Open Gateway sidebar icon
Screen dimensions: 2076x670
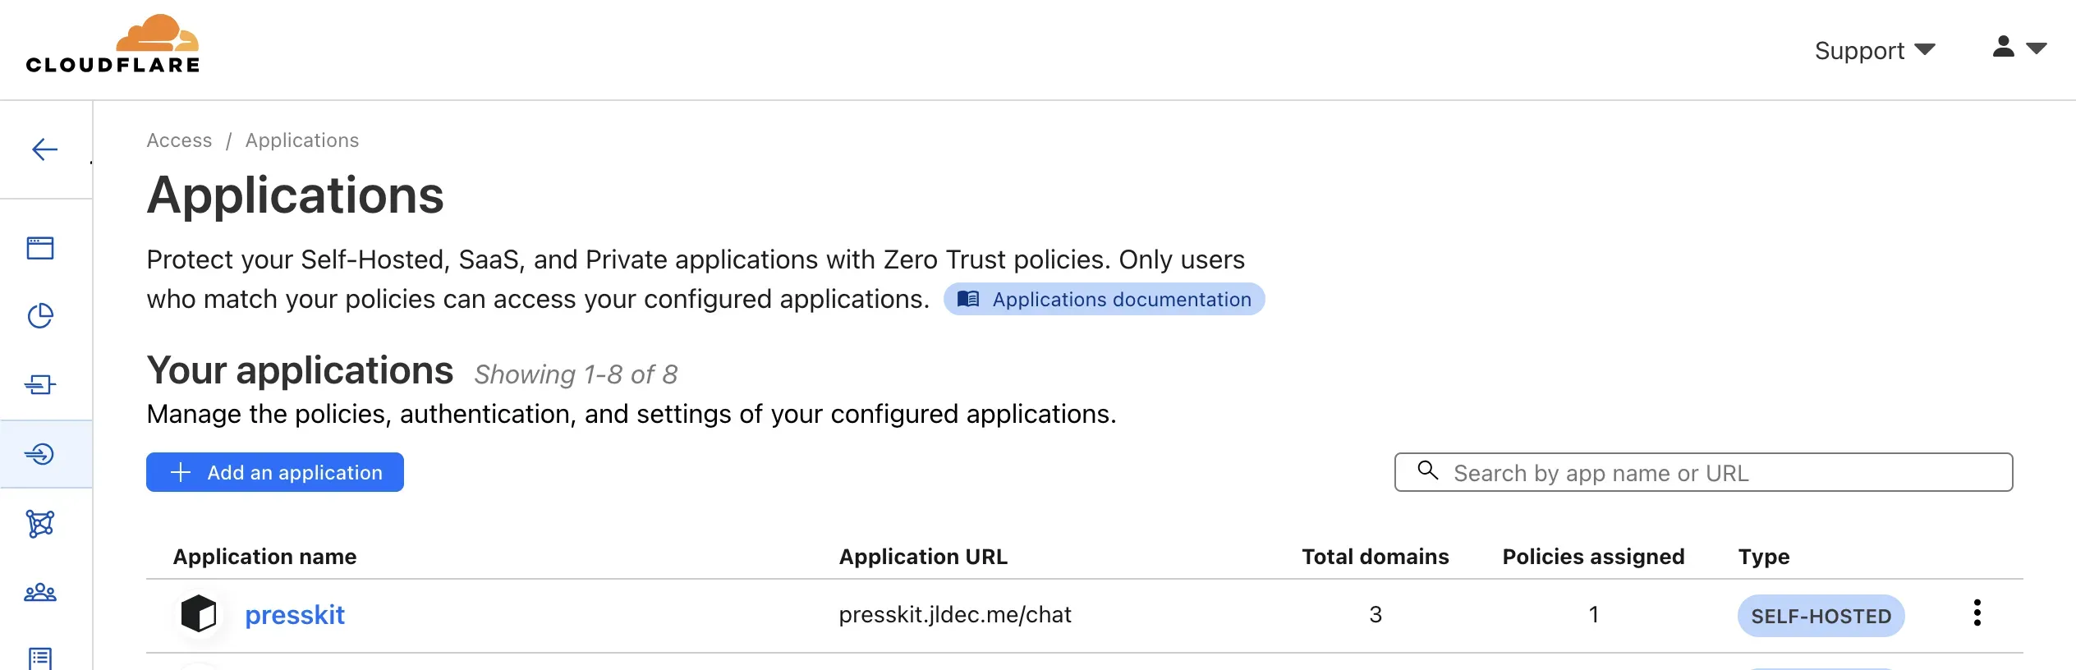[40, 384]
